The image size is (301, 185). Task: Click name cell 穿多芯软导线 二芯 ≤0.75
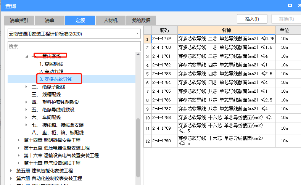click(x=227, y=39)
